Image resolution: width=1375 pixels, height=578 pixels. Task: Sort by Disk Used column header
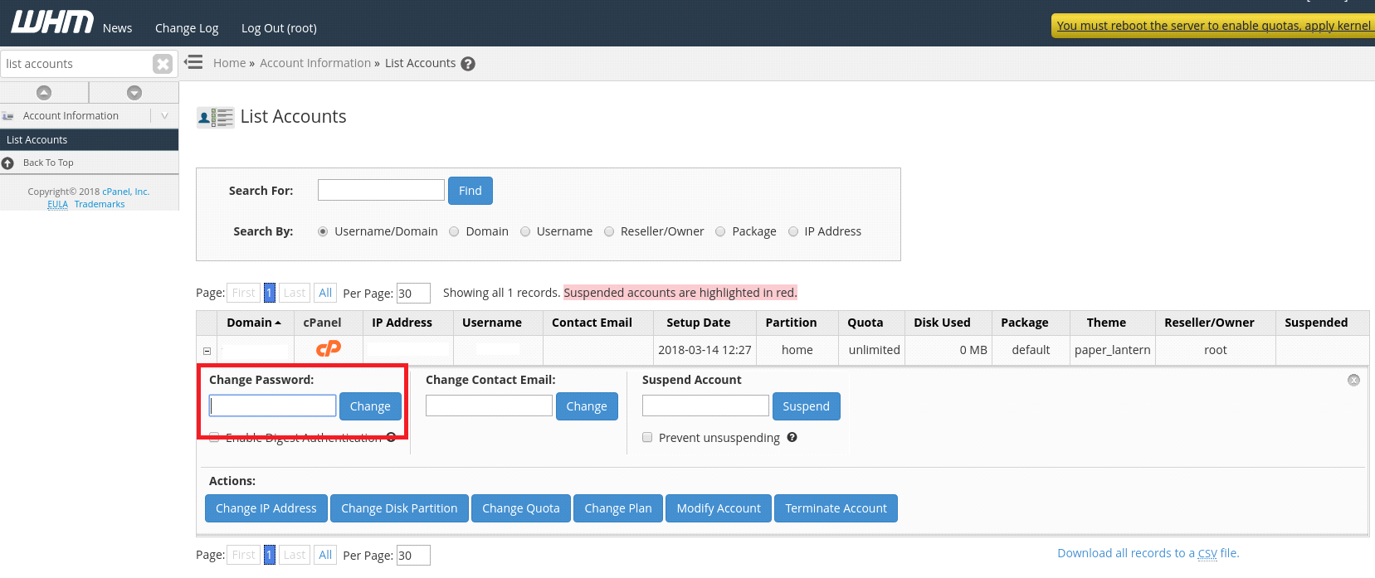942,323
